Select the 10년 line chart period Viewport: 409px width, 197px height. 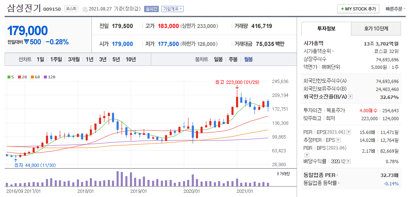[131, 59]
